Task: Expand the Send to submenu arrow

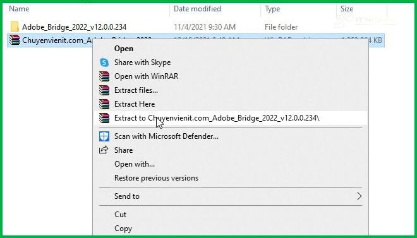Action: click(359, 196)
